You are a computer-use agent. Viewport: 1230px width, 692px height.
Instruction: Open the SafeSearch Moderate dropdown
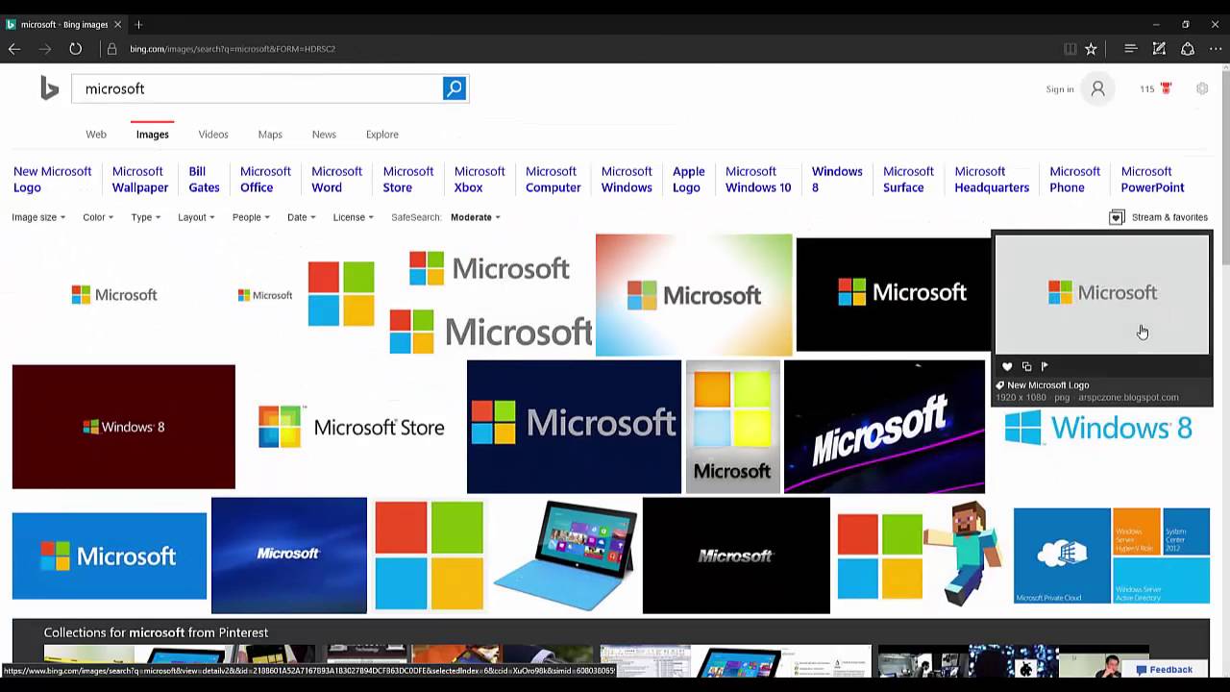pyautogui.click(x=472, y=217)
